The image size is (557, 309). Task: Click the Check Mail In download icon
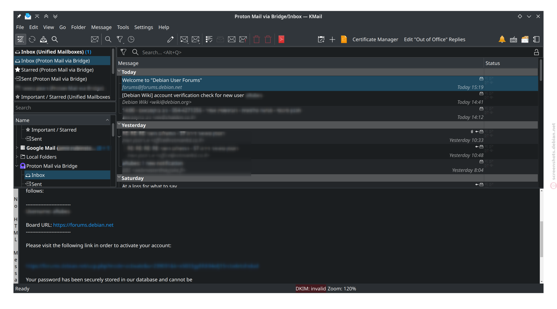43,39
